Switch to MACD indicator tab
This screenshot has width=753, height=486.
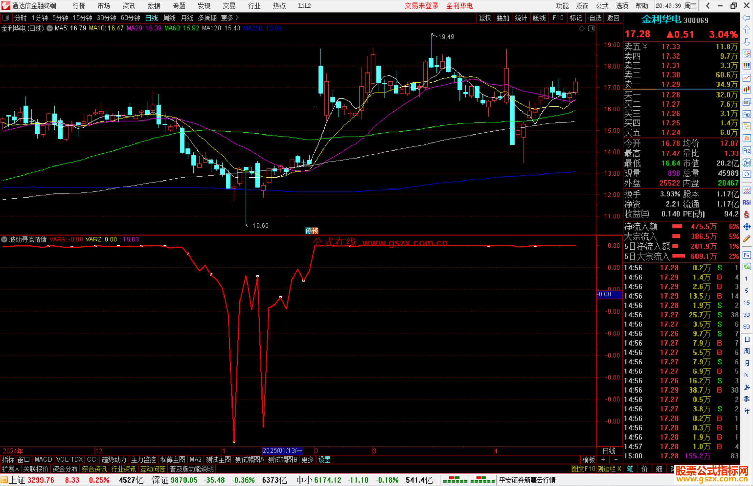pos(43,460)
